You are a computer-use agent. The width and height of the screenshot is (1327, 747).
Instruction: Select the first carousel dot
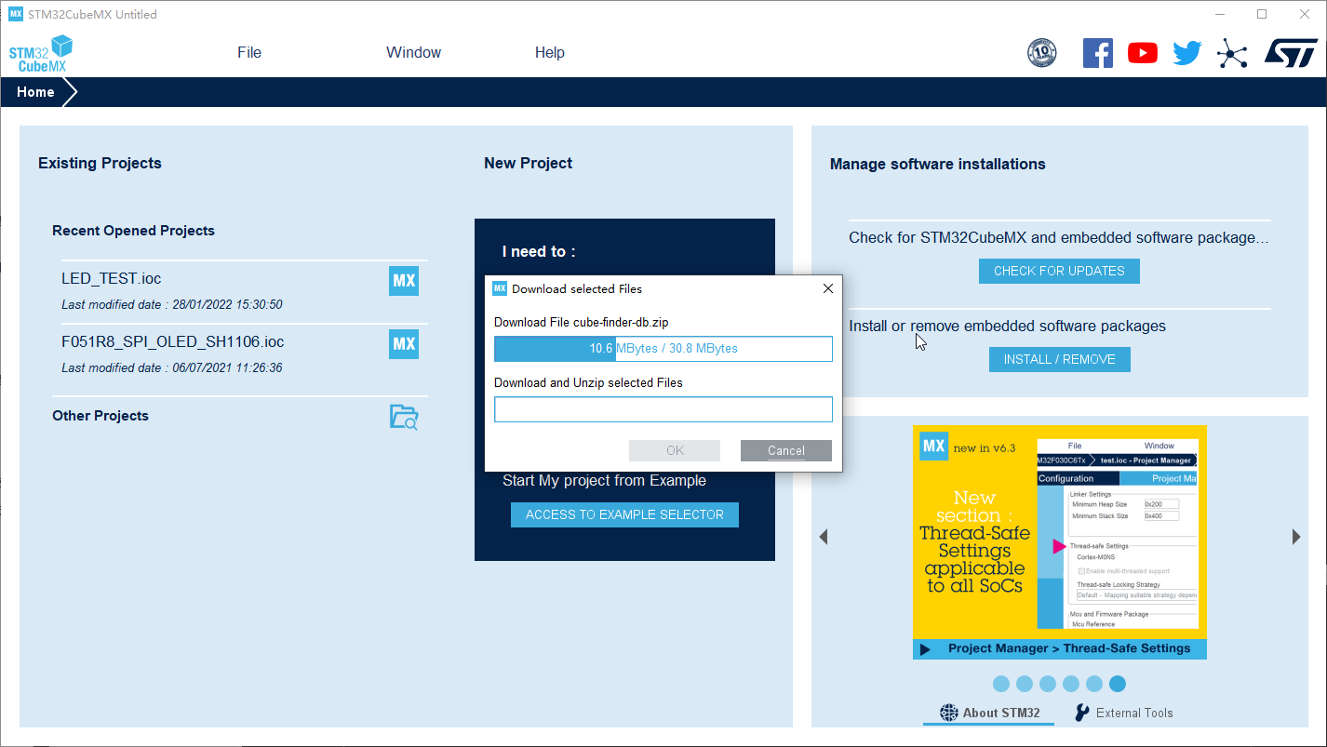1001,684
